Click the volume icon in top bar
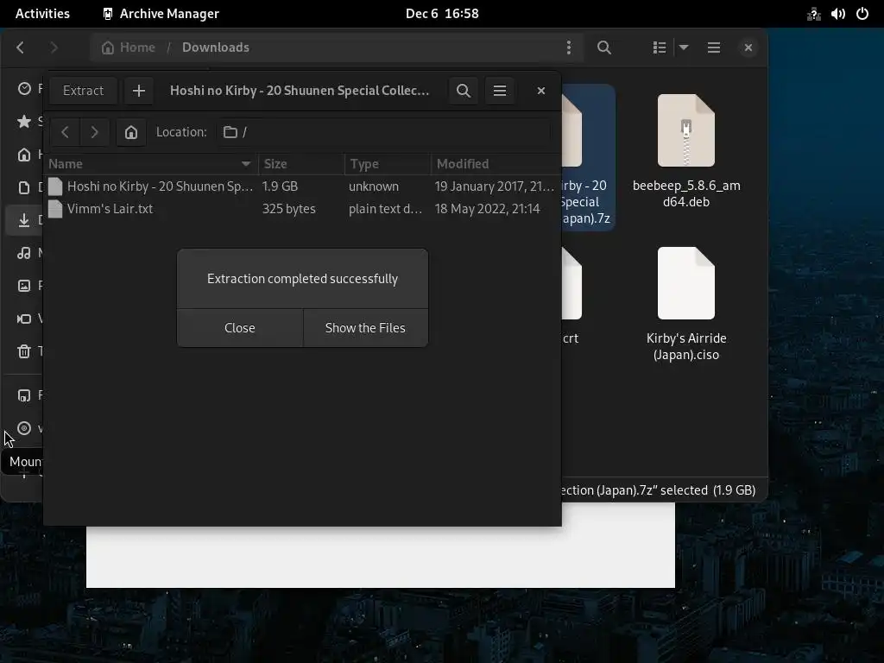 [837, 14]
